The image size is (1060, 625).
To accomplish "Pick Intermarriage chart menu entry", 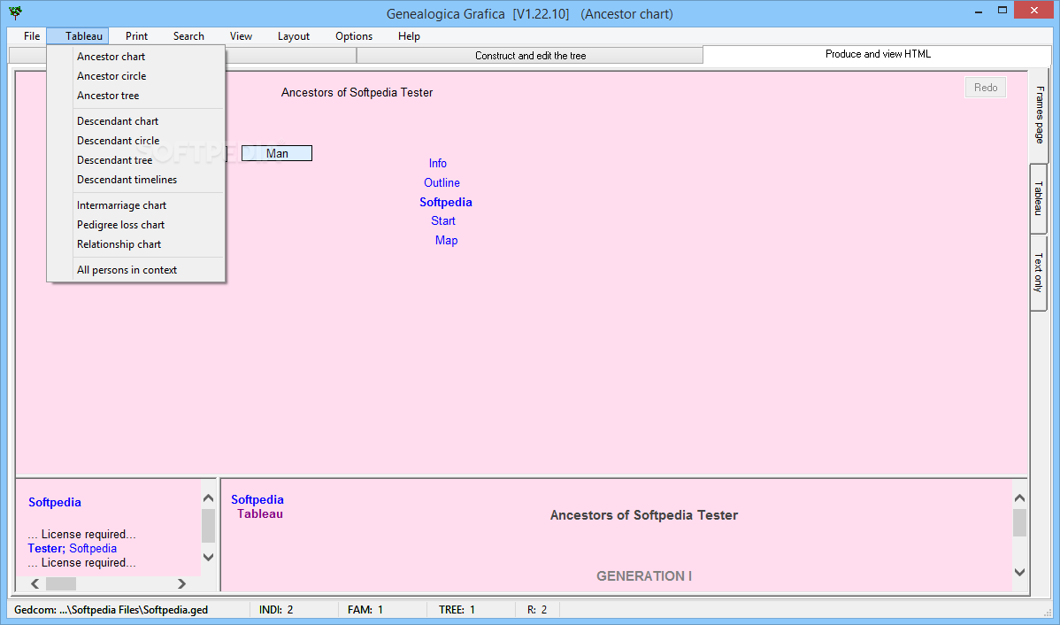I will (136, 205).
